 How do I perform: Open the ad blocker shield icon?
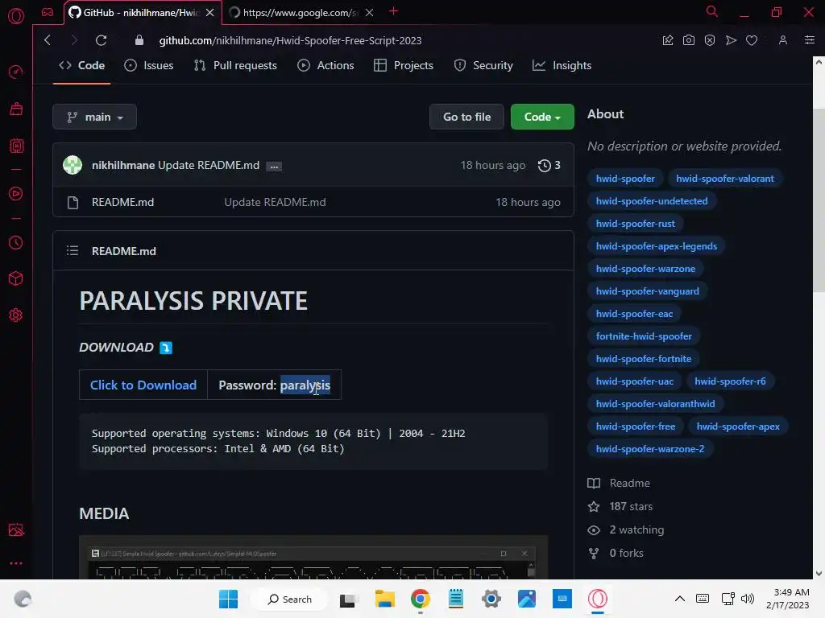(x=710, y=40)
